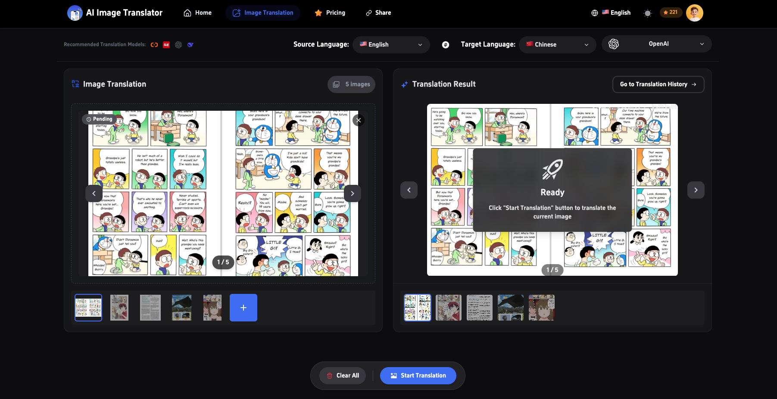Select the second red square recommended model icon
This screenshot has width=777, height=399.
pyautogui.click(x=166, y=45)
